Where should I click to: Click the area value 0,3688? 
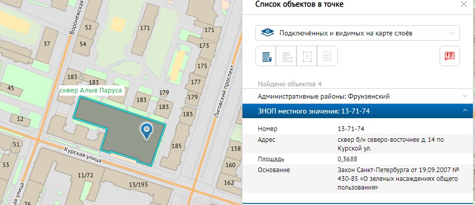pyautogui.click(x=347, y=159)
